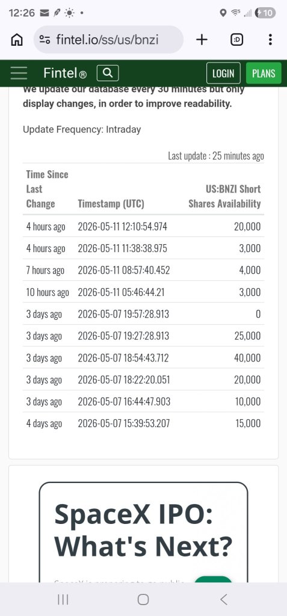Tap Android back navigation arrow
The height and width of the screenshot is (616, 287).
tap(224, 599)
